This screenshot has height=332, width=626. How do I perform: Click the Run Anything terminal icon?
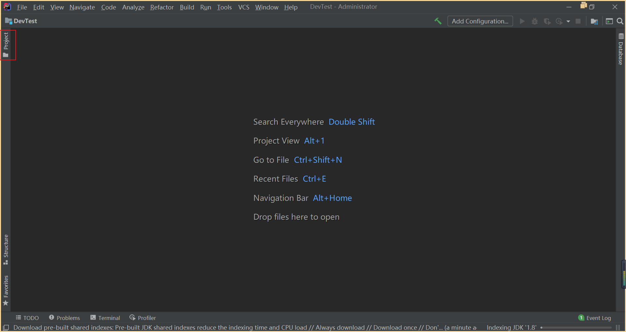[609, 21]
